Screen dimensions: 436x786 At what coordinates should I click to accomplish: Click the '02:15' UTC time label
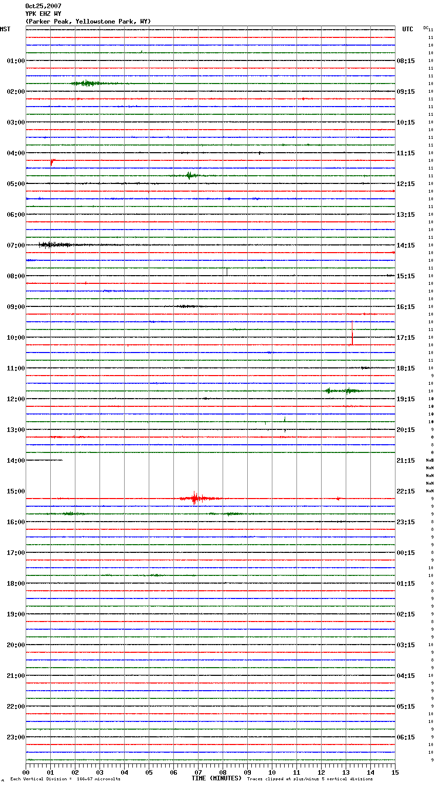(x=406, y=614)
